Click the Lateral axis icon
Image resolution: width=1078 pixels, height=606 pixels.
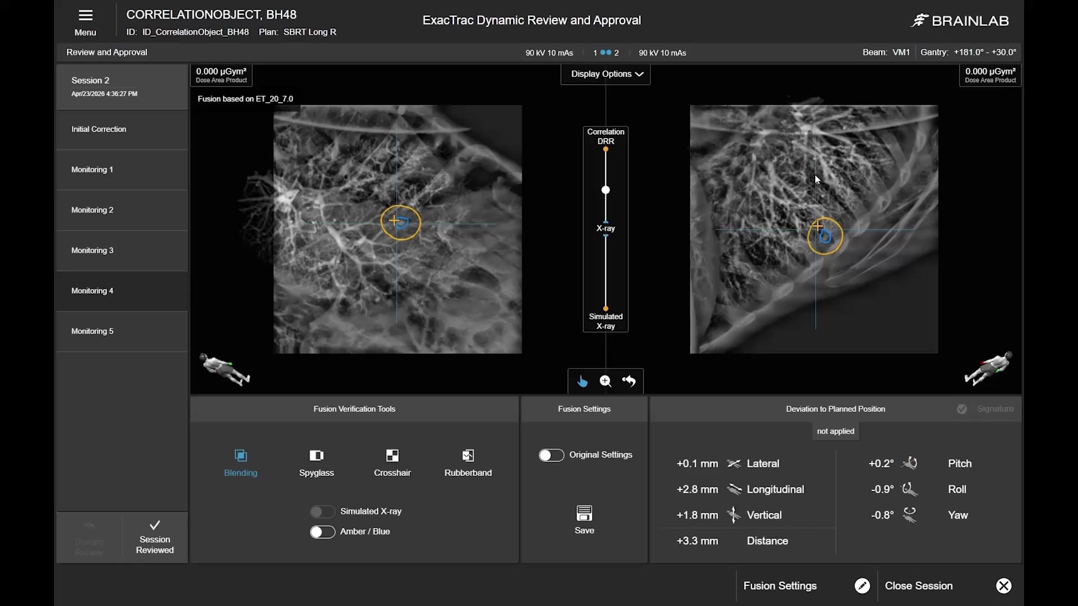coord(734,463)
